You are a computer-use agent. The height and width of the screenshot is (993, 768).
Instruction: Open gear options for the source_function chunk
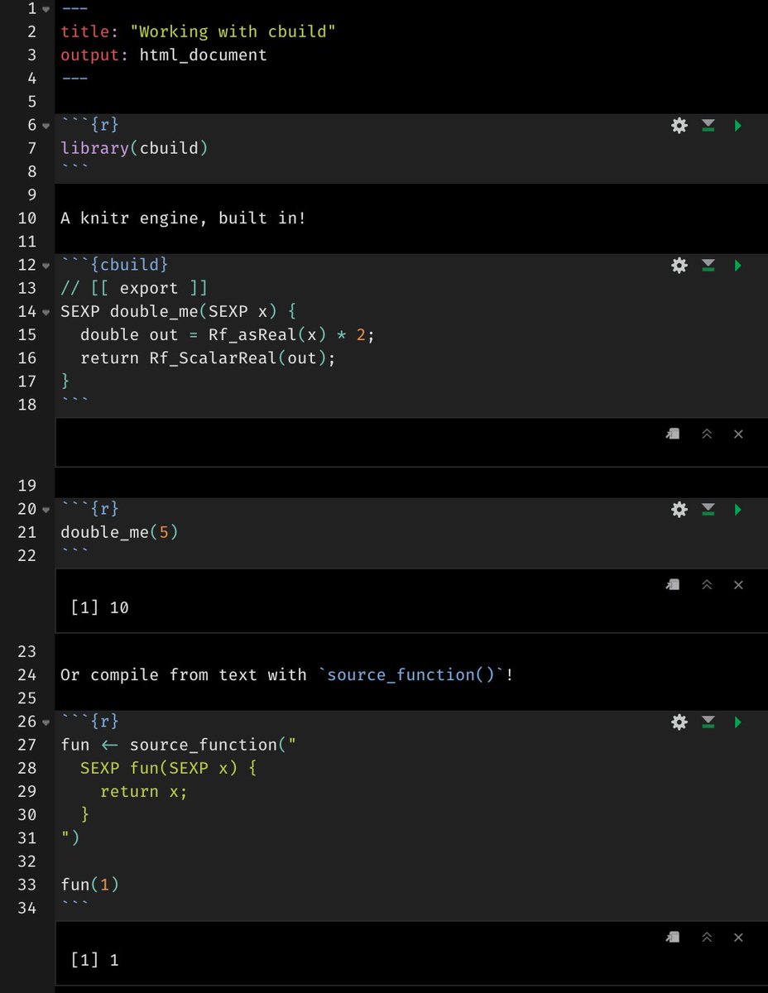pyautogui.click(x=679, y=722)
